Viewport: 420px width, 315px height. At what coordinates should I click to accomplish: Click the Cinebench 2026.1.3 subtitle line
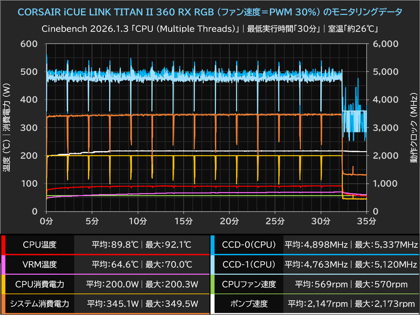click(x=210, y=29)
